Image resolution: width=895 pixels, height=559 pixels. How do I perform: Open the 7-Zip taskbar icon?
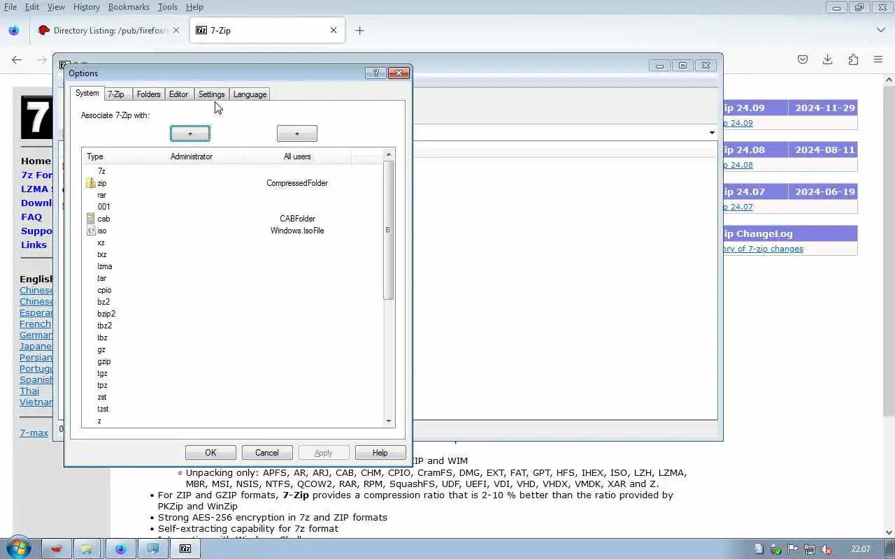(x=185, y=549)
